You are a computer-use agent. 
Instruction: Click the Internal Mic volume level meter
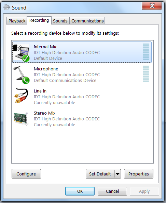click(146, 52)
